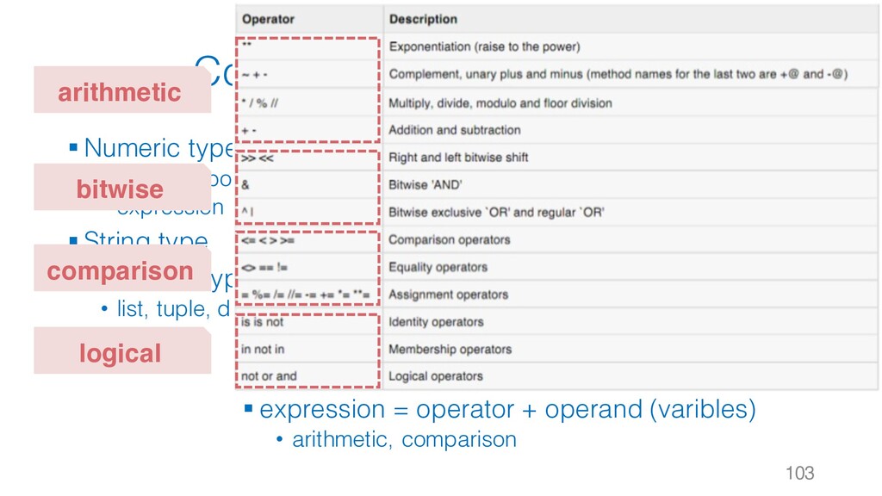This screenshot has height=496, width=882.
Task: Click the 'Description' column header
Action: point(423,18)
